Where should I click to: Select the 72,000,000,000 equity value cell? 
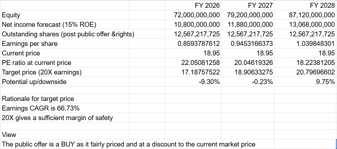pyautogui.click(x=197, y=15)
